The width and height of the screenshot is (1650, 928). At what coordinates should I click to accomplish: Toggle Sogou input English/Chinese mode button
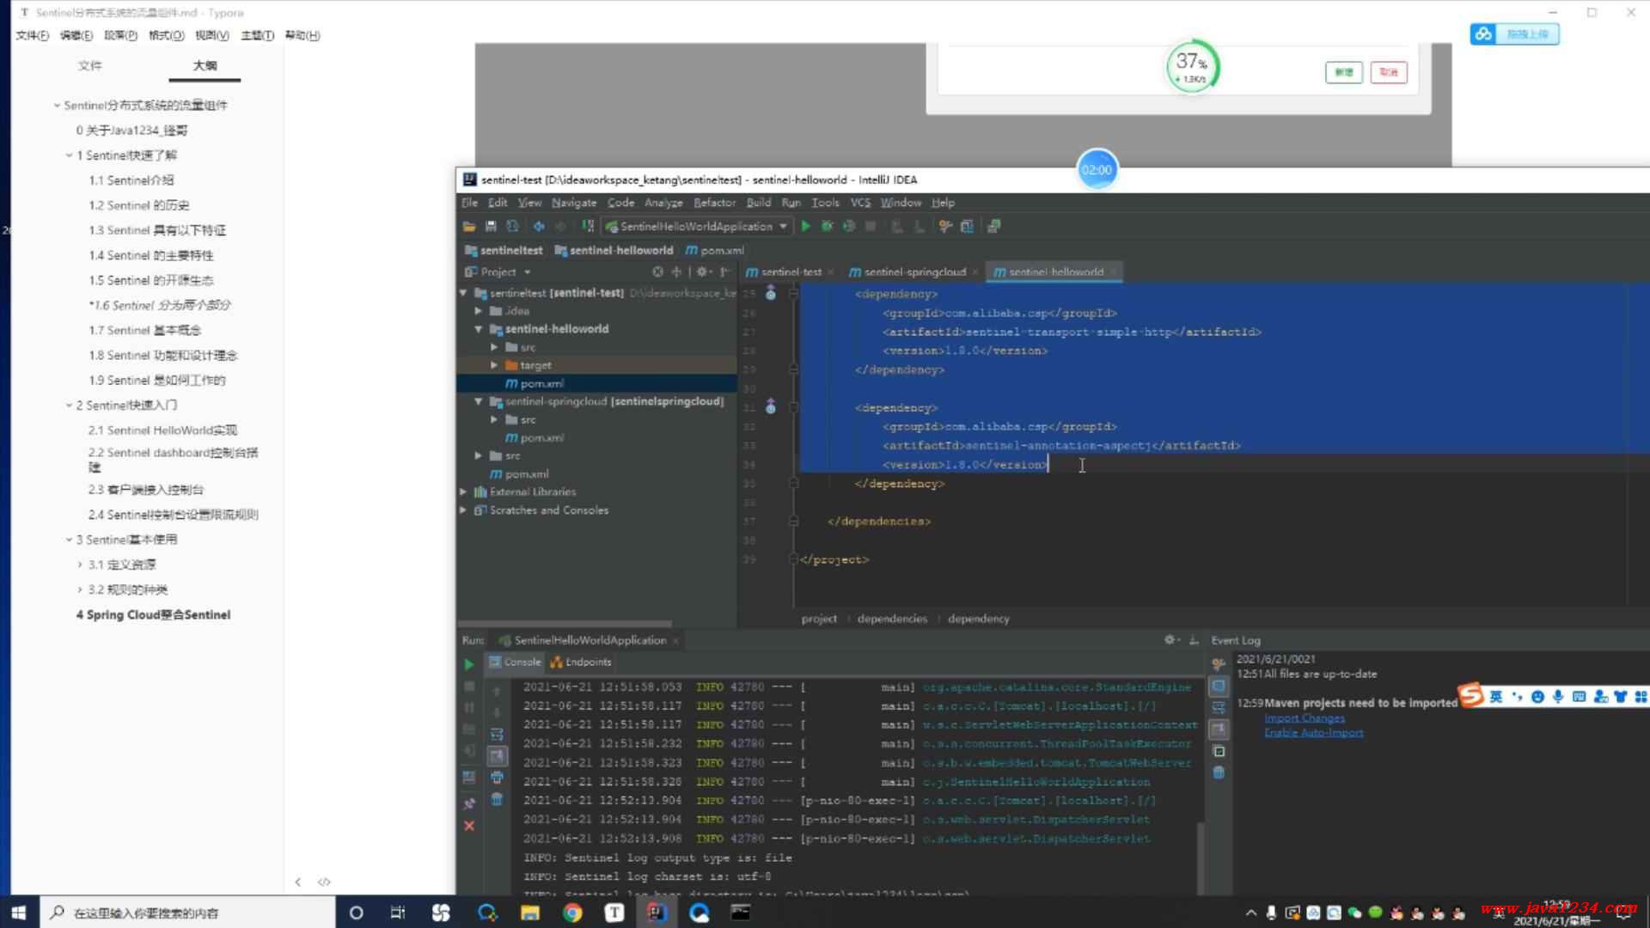pyautogui.click(x=1496, y=697)
